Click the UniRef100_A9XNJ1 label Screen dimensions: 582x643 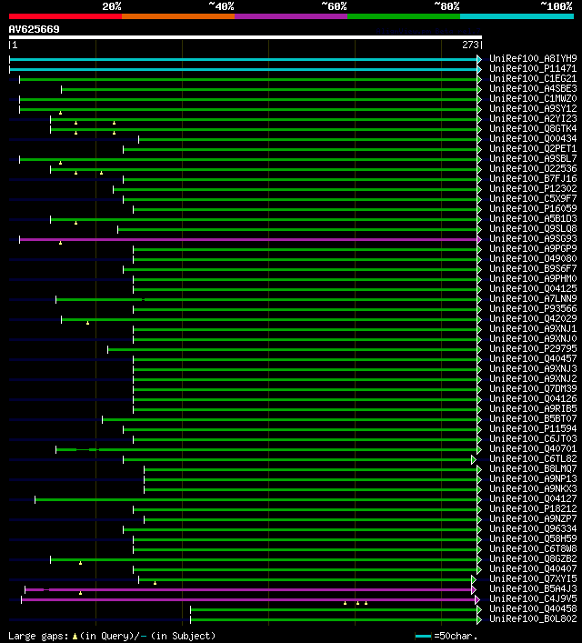point(533,328)
